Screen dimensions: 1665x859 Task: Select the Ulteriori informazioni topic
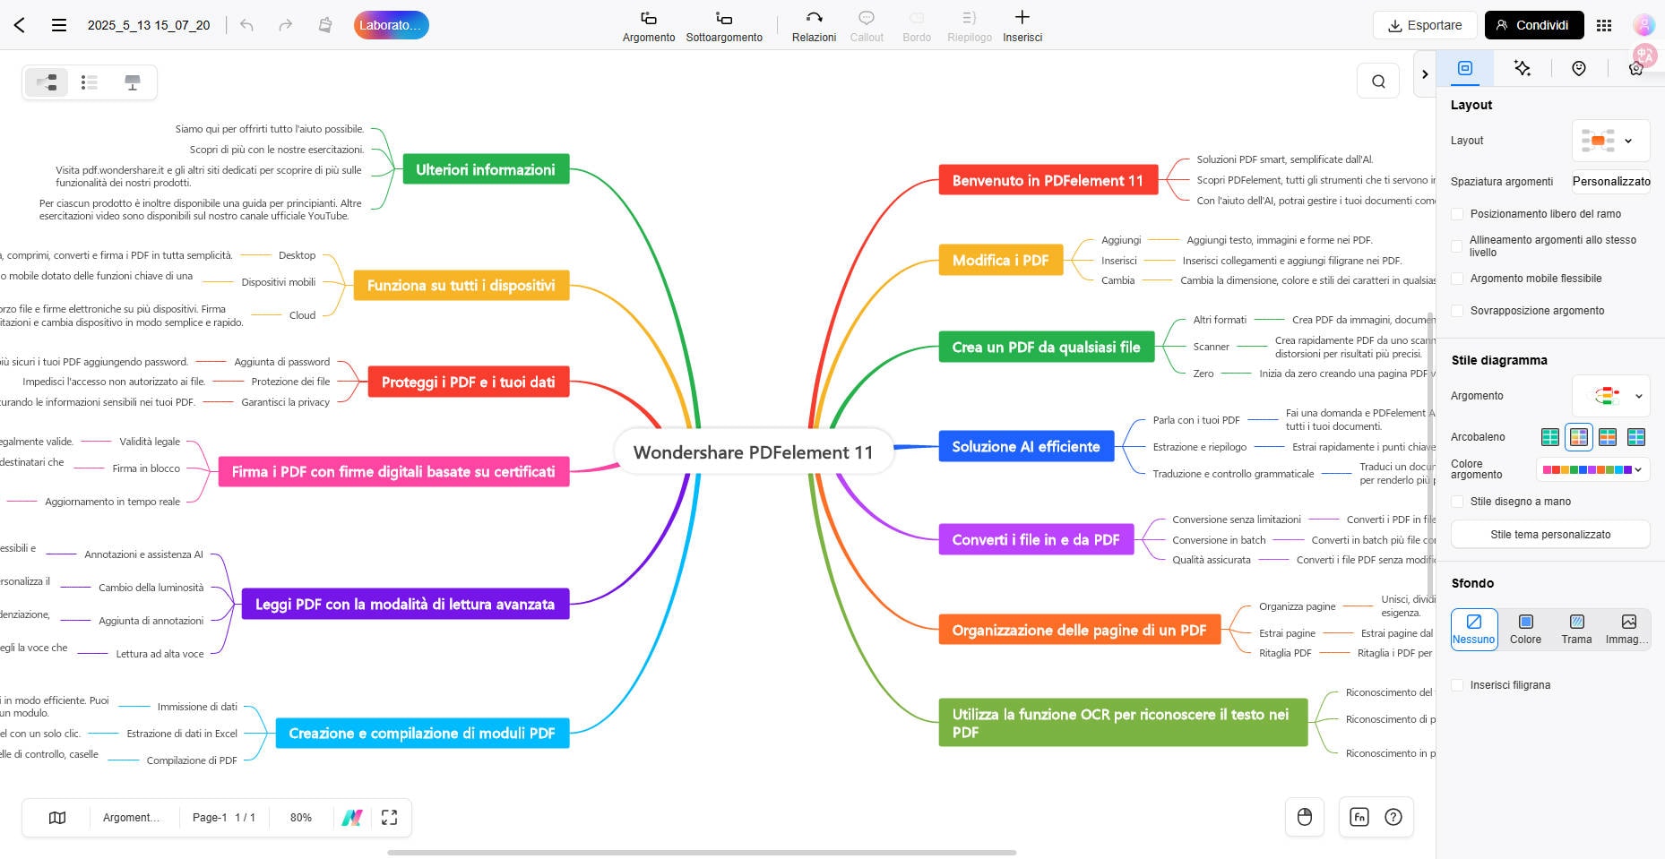point(486,169)
